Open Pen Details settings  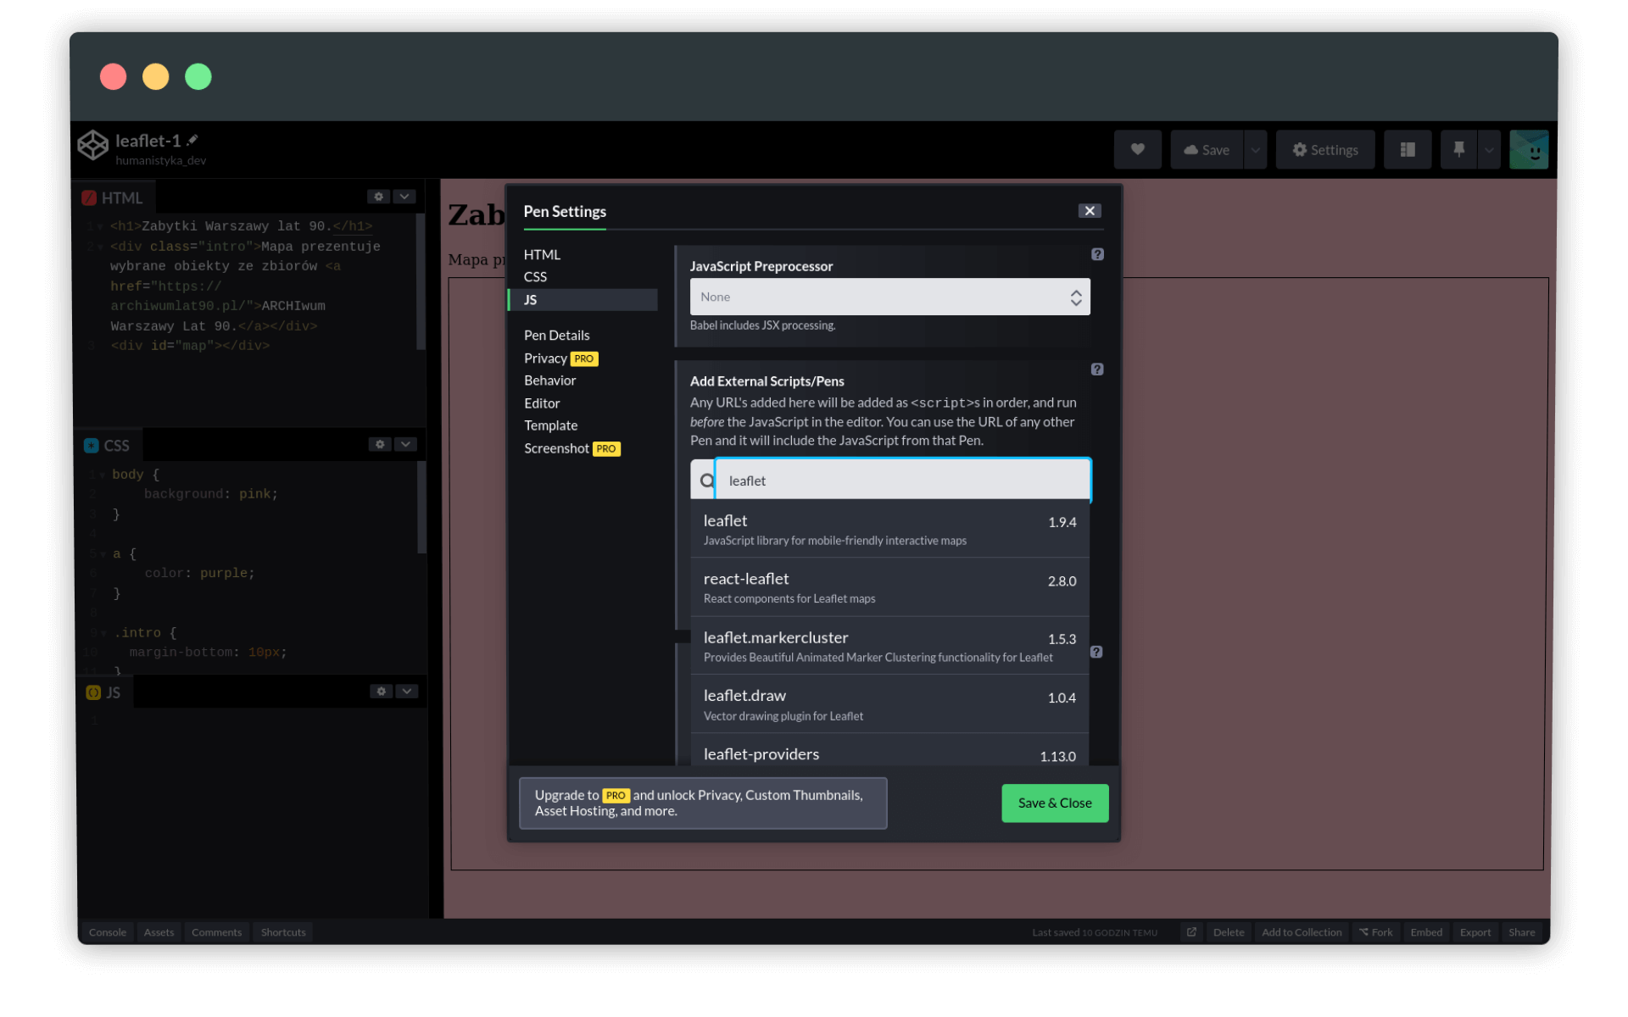tap(556, 335)
